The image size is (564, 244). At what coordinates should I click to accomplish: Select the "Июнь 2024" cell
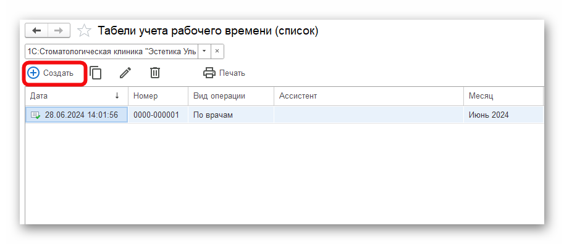pos(503,115)
